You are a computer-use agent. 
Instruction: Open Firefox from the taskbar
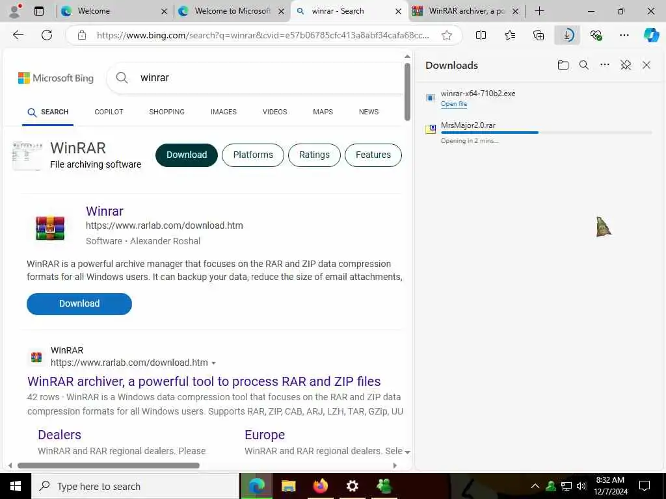click(x=321, y=486)
